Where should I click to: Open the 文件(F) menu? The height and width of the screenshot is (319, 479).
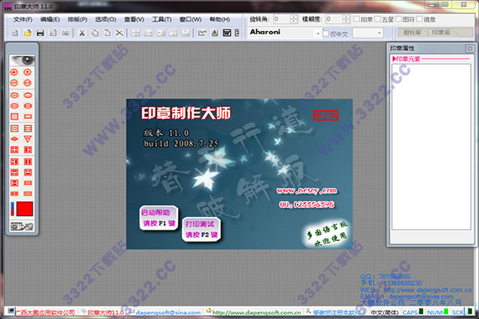[x=22, y=19]
